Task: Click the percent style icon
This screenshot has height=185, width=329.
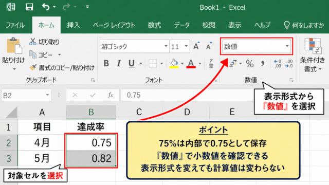Action: pos(250,63)
